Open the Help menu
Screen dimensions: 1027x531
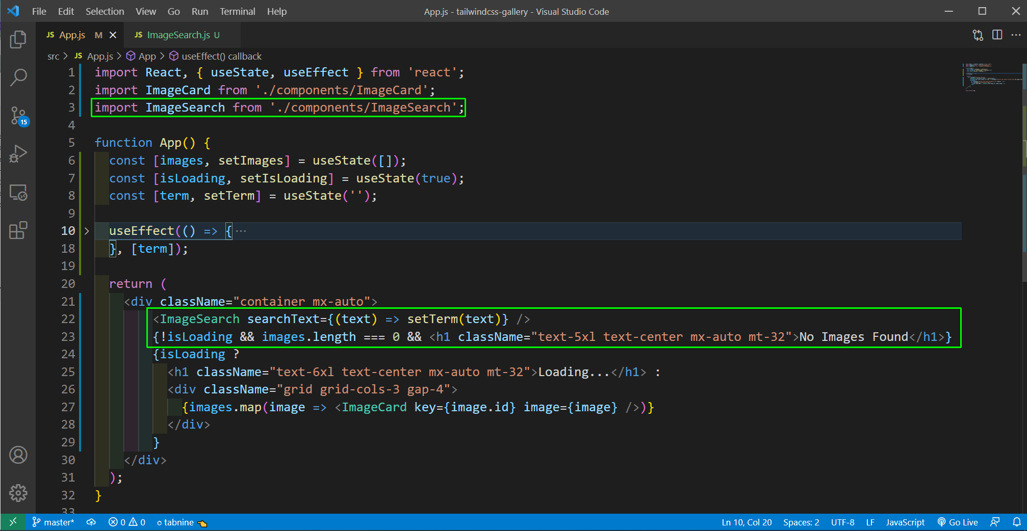tap(277, 11)
